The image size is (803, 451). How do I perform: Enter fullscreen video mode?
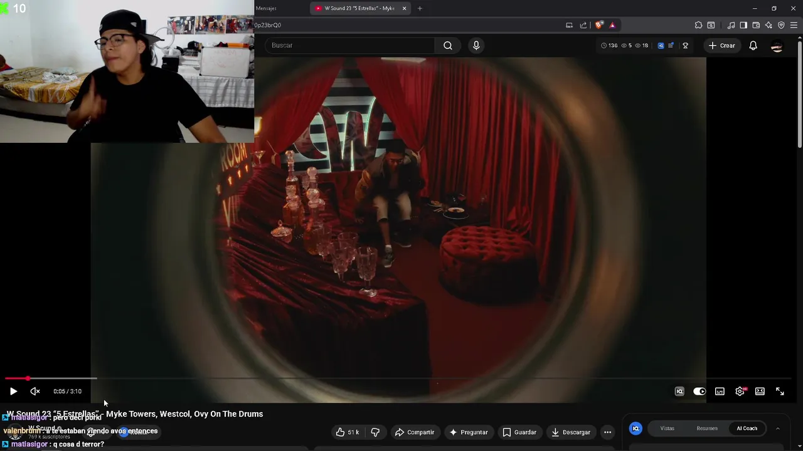[x=780, y=391]
